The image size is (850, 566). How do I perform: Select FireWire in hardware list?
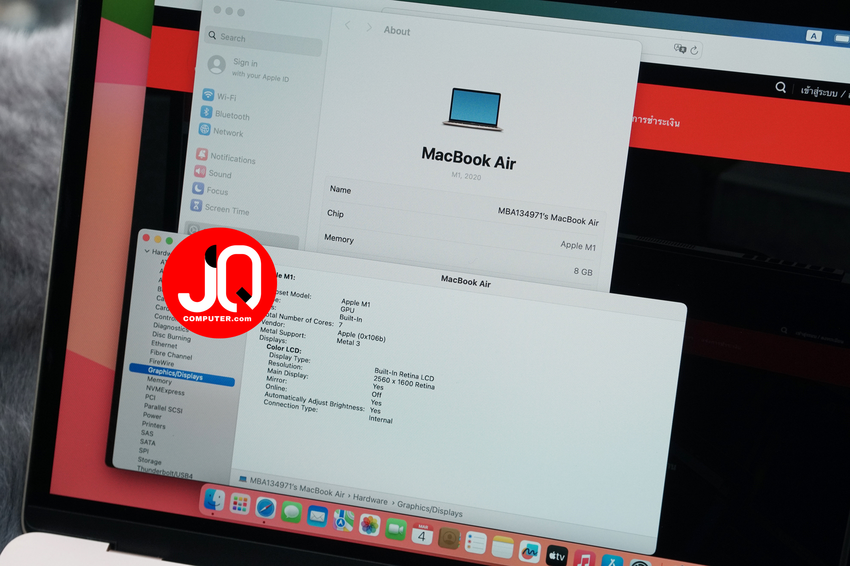[161, 362]
